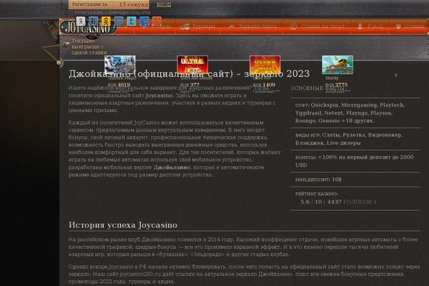The height and width of the screenshot is (286, 429).
Task: Sign up with the Twitter icon
Action: pyautogui.click(x=132, y=21)
